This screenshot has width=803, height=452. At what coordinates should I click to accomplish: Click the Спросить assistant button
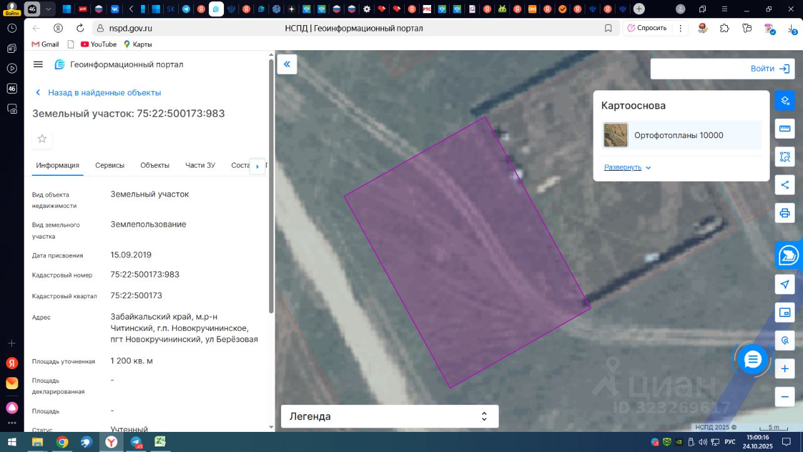tap(647, 28)
